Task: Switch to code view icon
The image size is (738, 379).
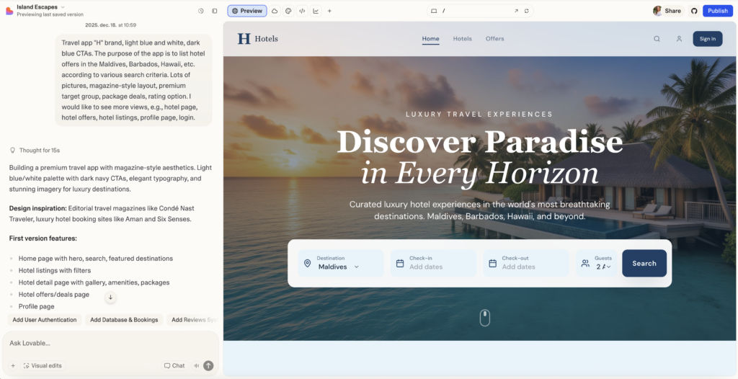Action: [302, 11]
